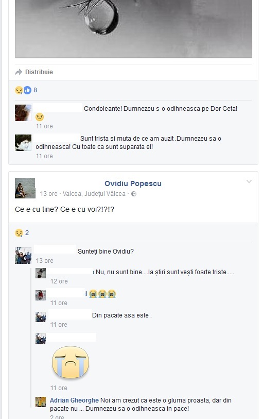Click the blue like reaction icon
Image resolution: width=263 pixels, height=419 pixels.
(27, 90)
